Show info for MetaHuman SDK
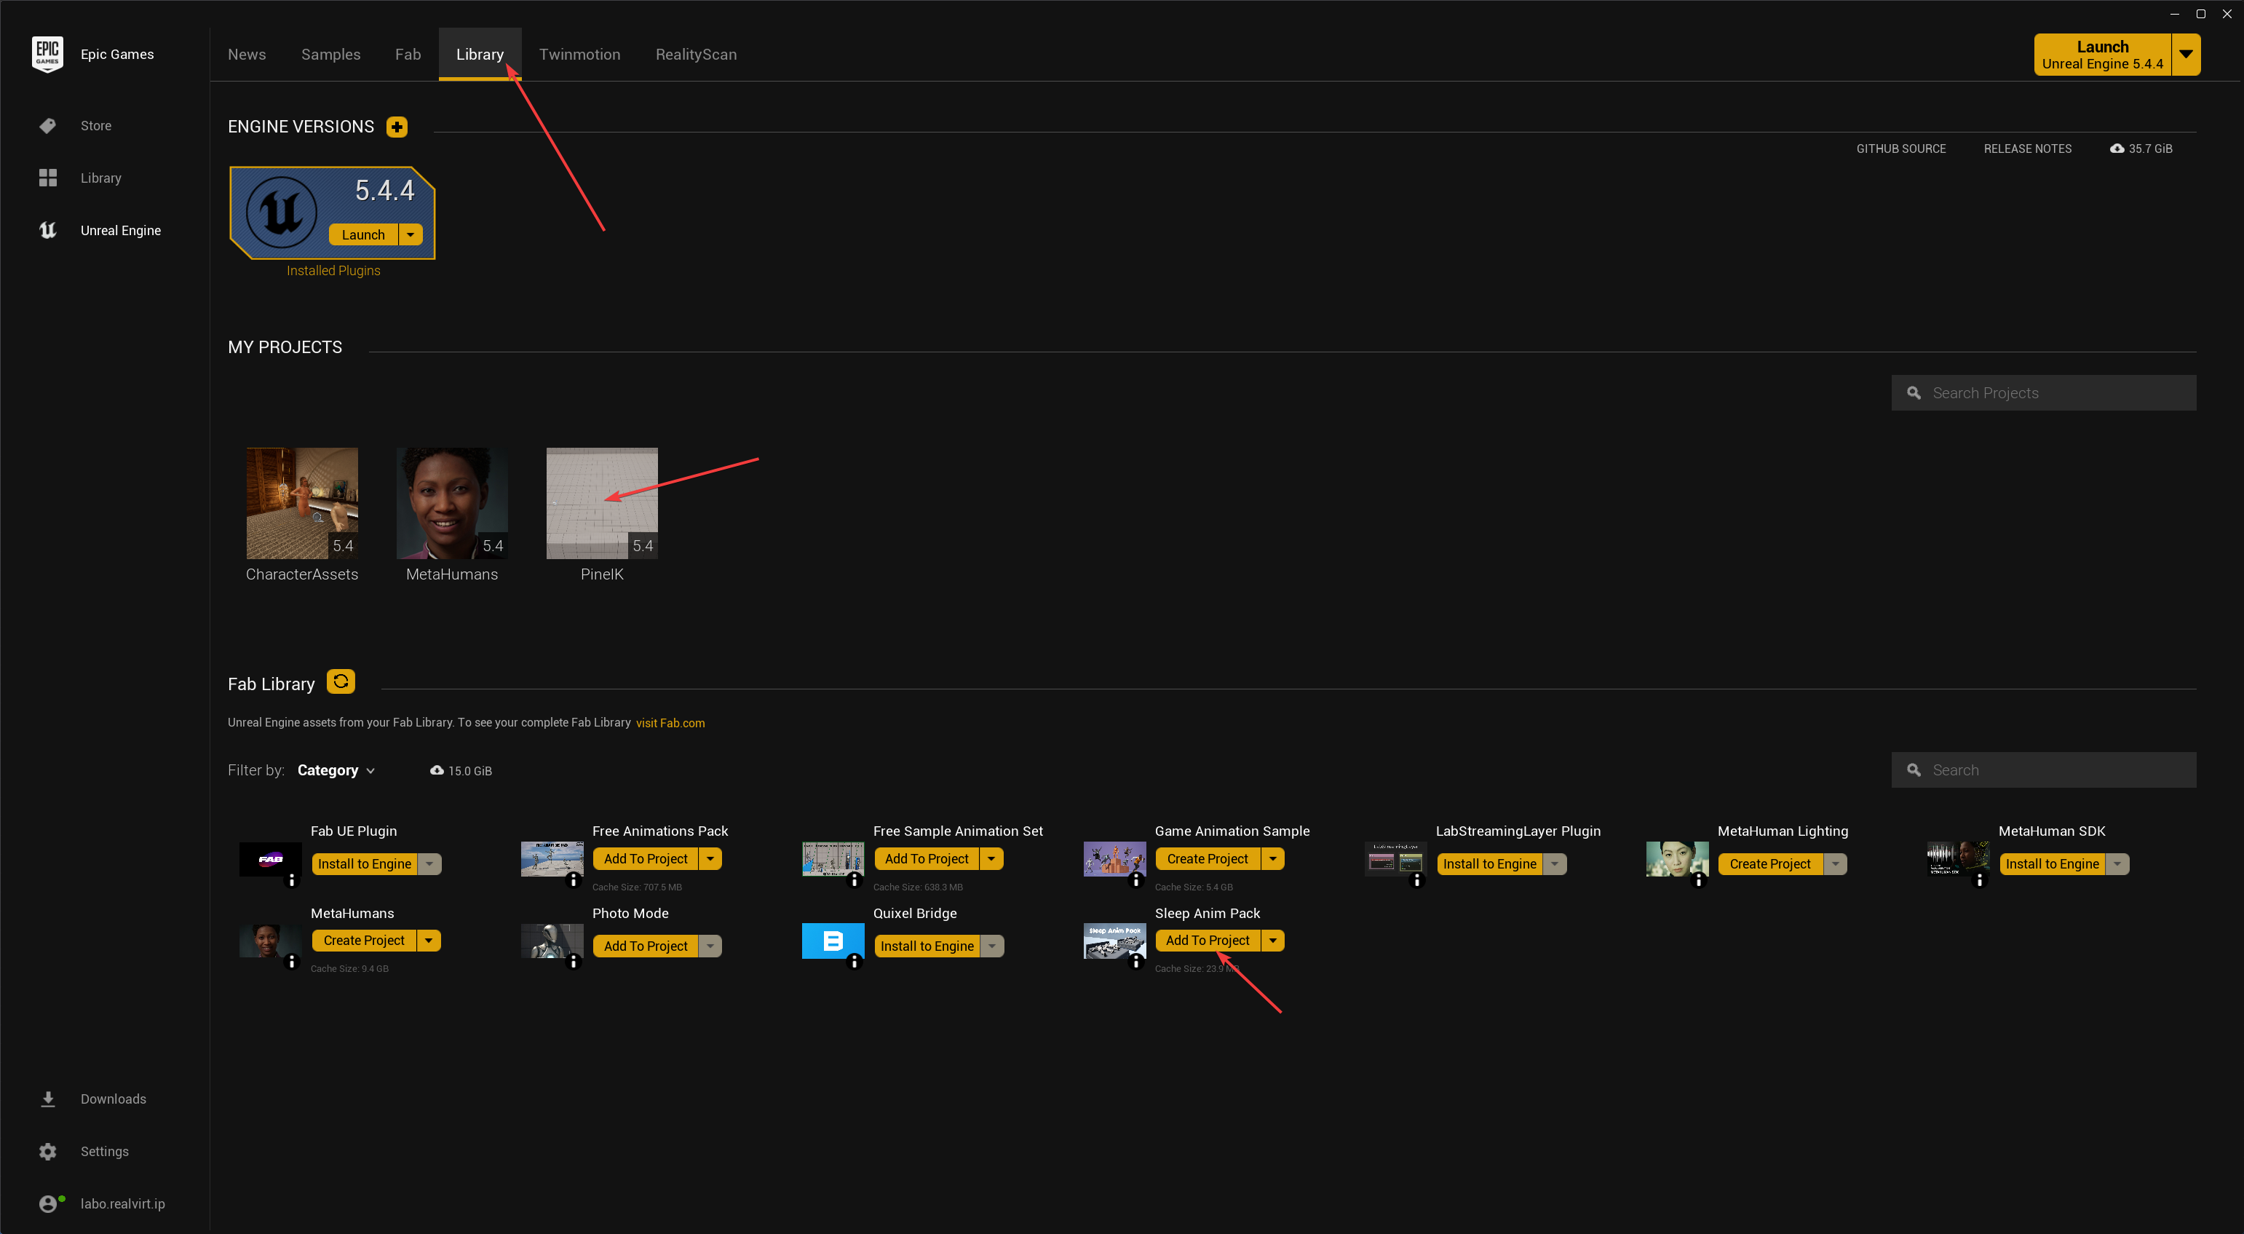 tap(1980, 880)
